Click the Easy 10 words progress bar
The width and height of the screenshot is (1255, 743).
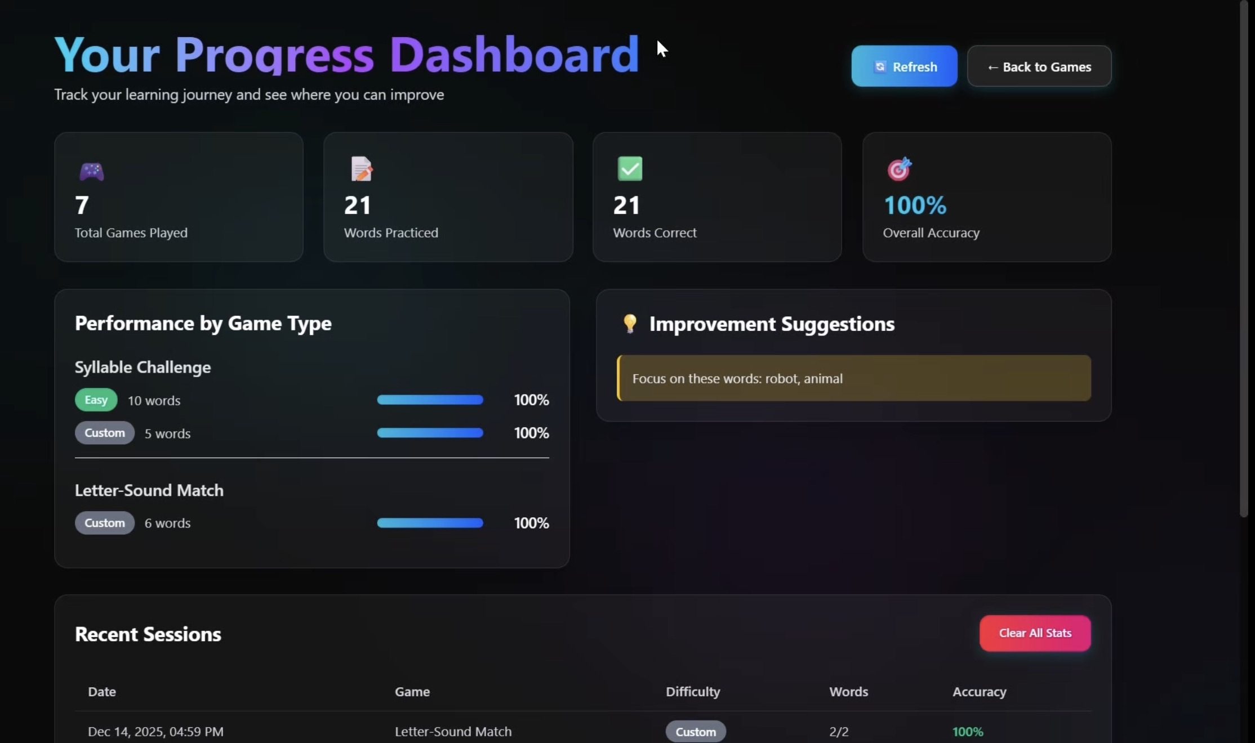430,400
